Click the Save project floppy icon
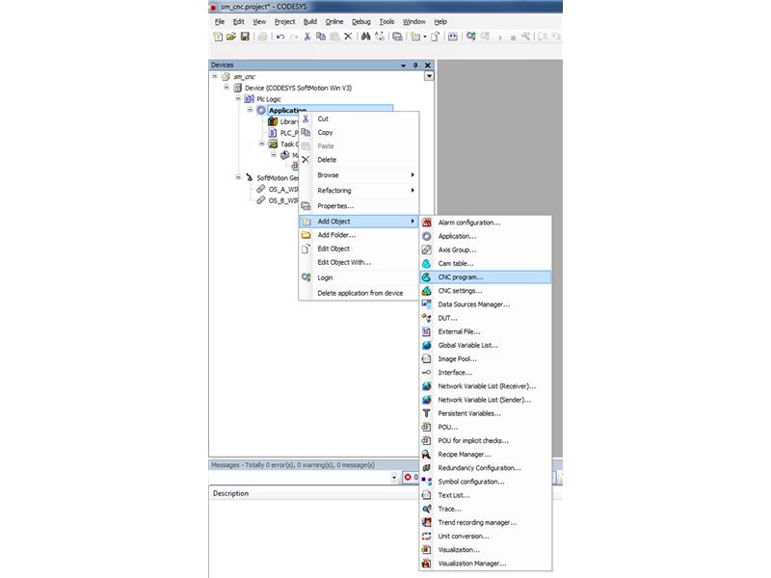 point(245,37)
